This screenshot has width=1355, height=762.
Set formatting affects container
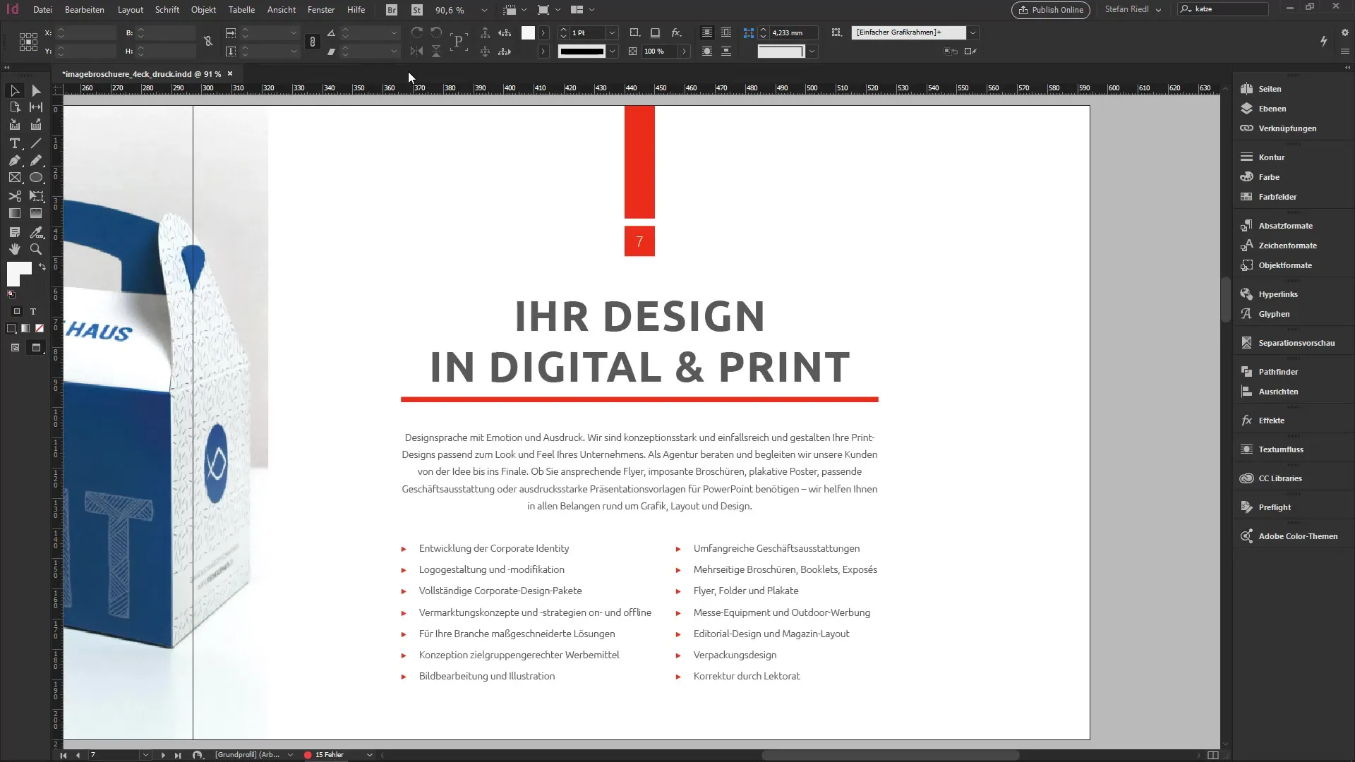17,311
